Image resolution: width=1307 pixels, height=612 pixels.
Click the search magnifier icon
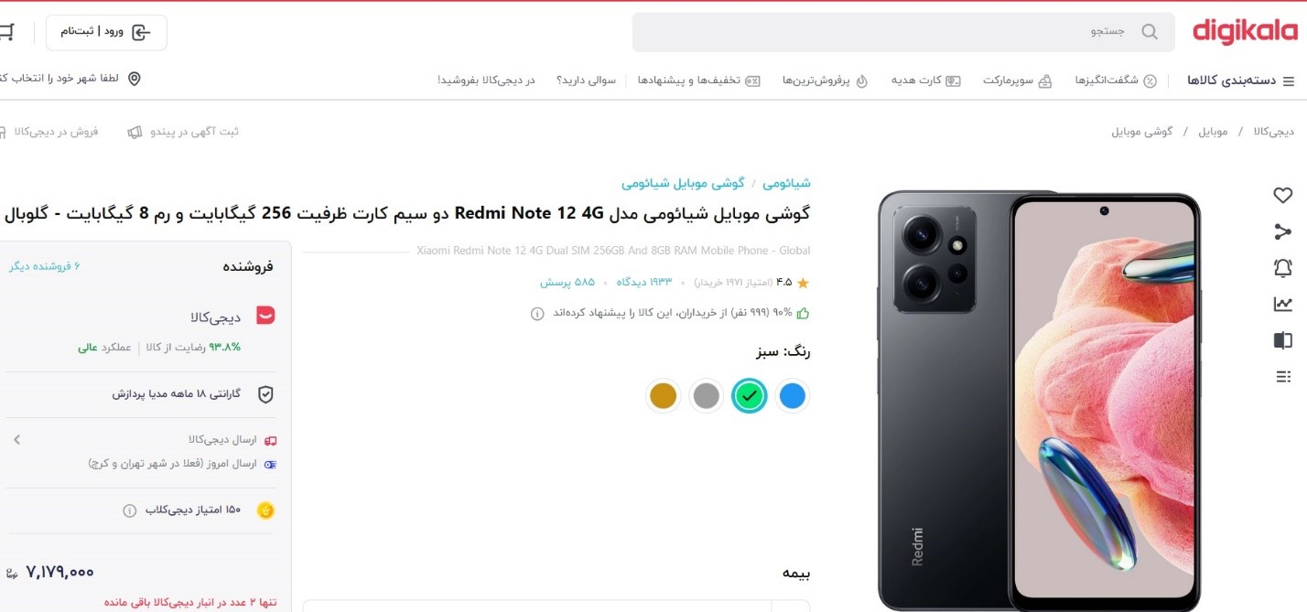click(1150, 32)
